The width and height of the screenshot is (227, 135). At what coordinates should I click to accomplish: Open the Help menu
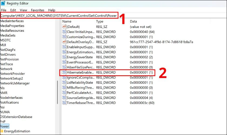tap(52, 10)
